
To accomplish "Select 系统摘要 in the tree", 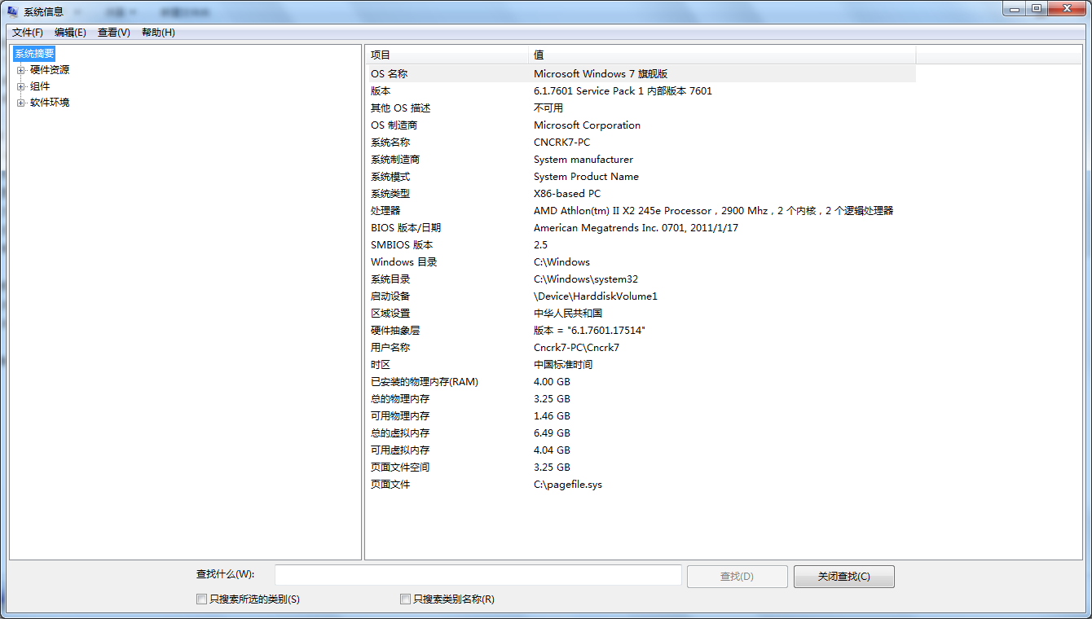I will click(x=34, y=54).
